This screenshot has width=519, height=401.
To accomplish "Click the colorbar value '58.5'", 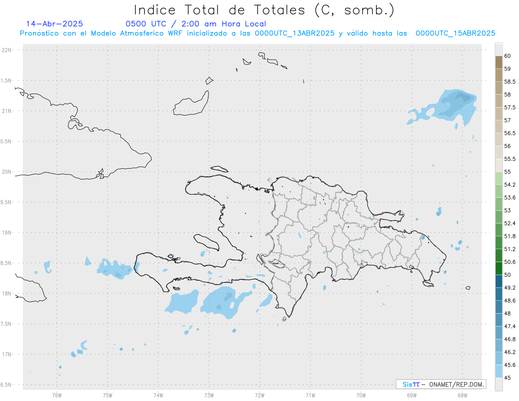I will [510, 81].
